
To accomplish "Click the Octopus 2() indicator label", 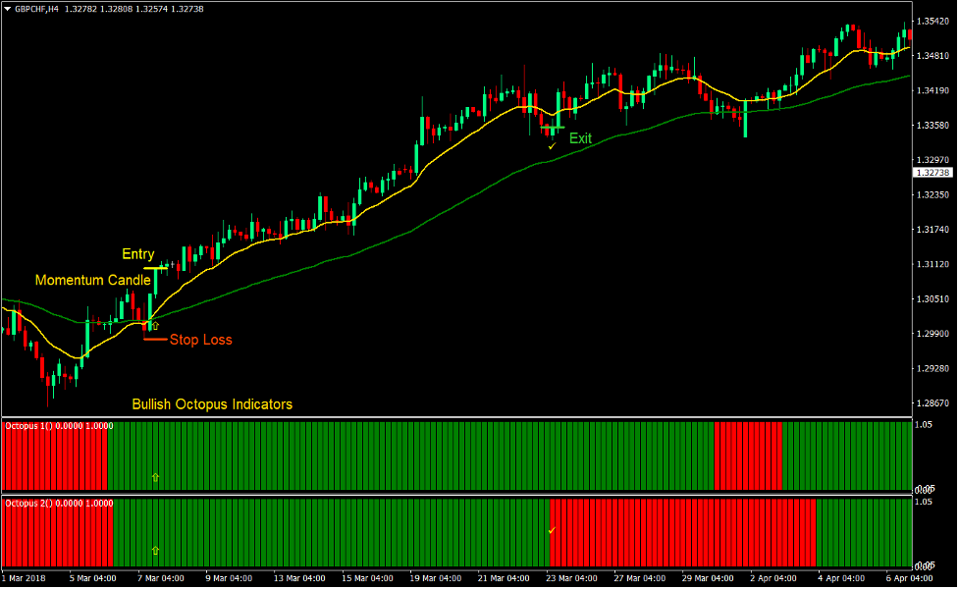I will pyautogui.click(x=29, y=501).
